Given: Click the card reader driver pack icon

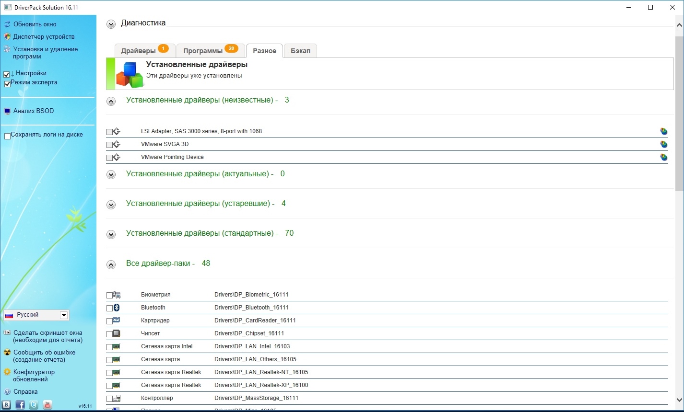Looking at the screenshot, I should [117, 320].
